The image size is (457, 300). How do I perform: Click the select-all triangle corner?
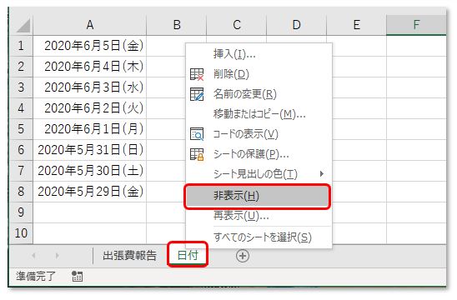click(23, 26)
